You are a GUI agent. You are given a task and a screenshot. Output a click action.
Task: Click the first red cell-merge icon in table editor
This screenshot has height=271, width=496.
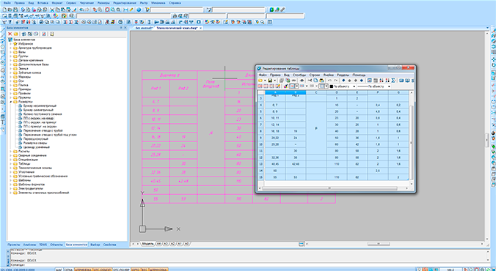(x=260, y=86)
